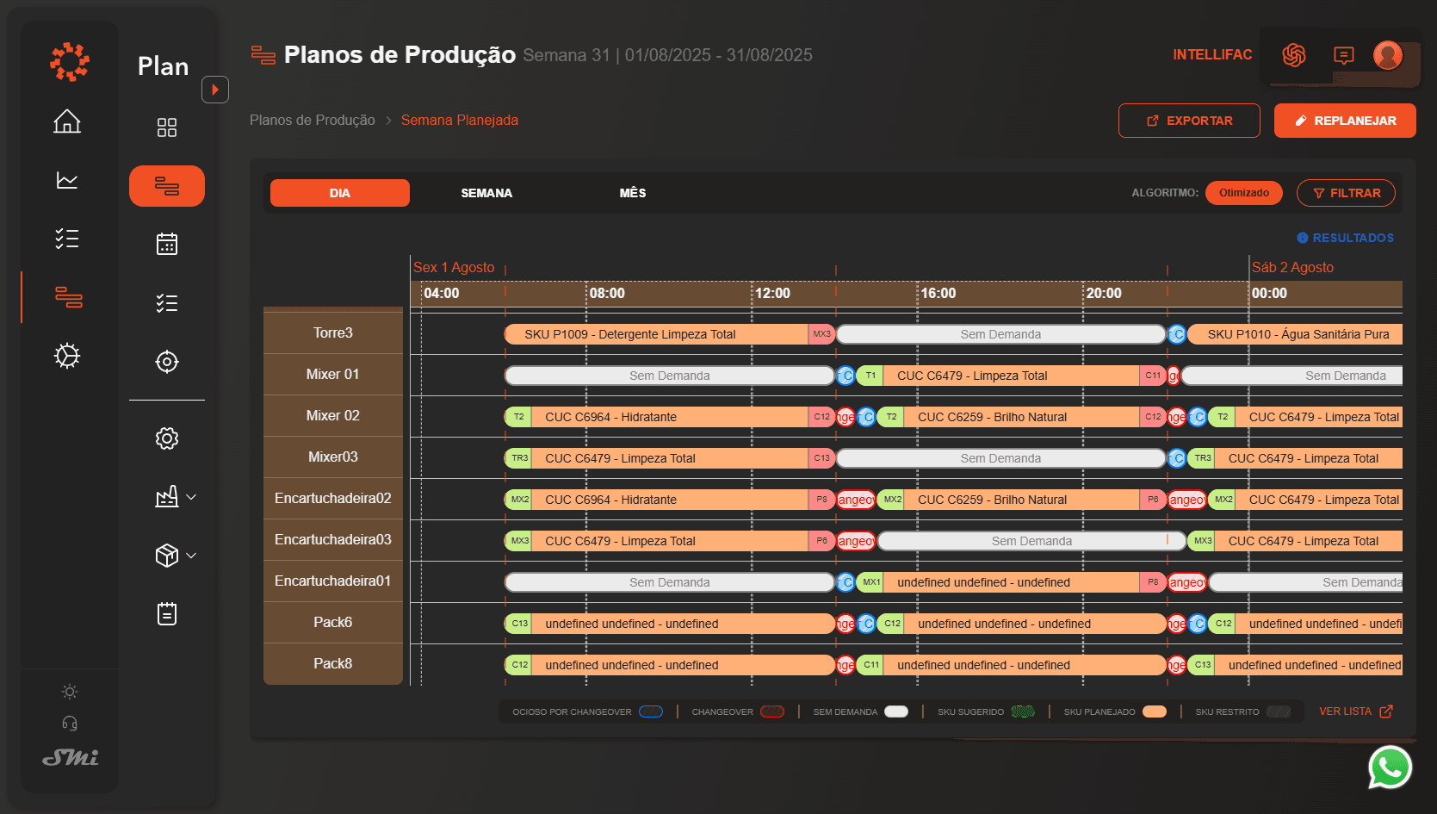
Task: Click the SKU Planejado legend swatch
Action: [1154, 711]
